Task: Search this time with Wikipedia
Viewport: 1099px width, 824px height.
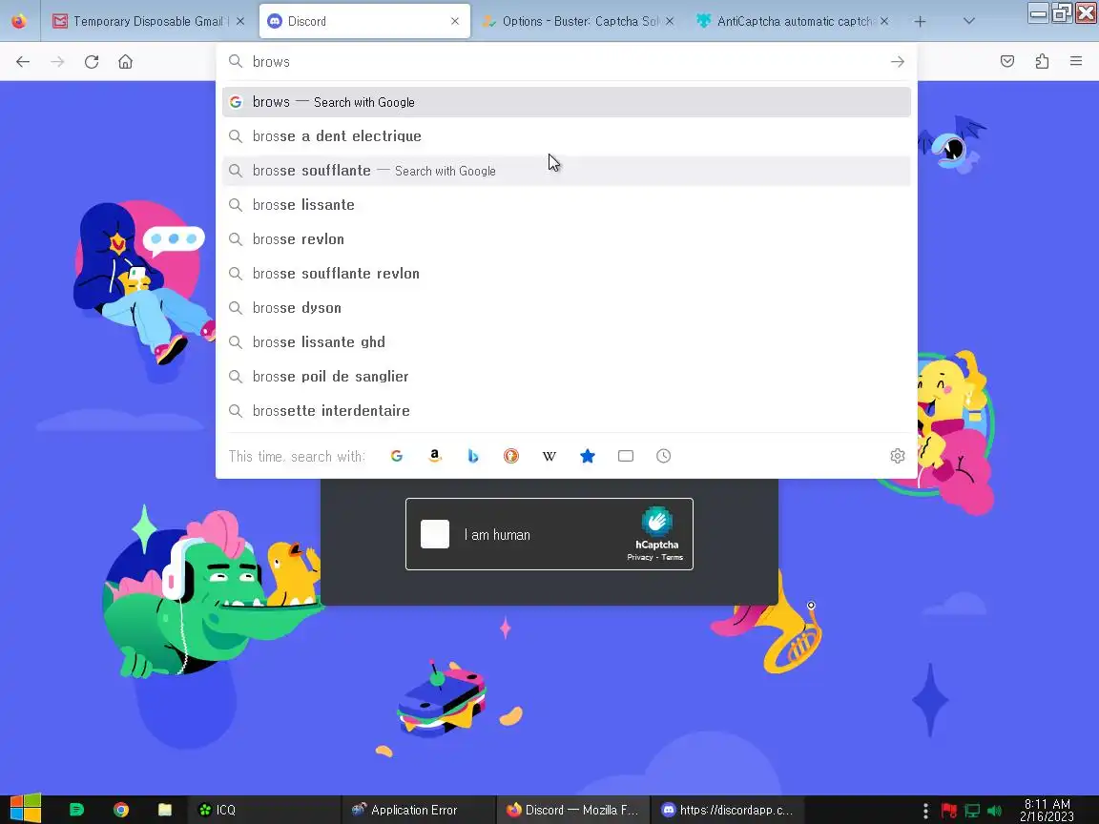Action: pos(549,456)
